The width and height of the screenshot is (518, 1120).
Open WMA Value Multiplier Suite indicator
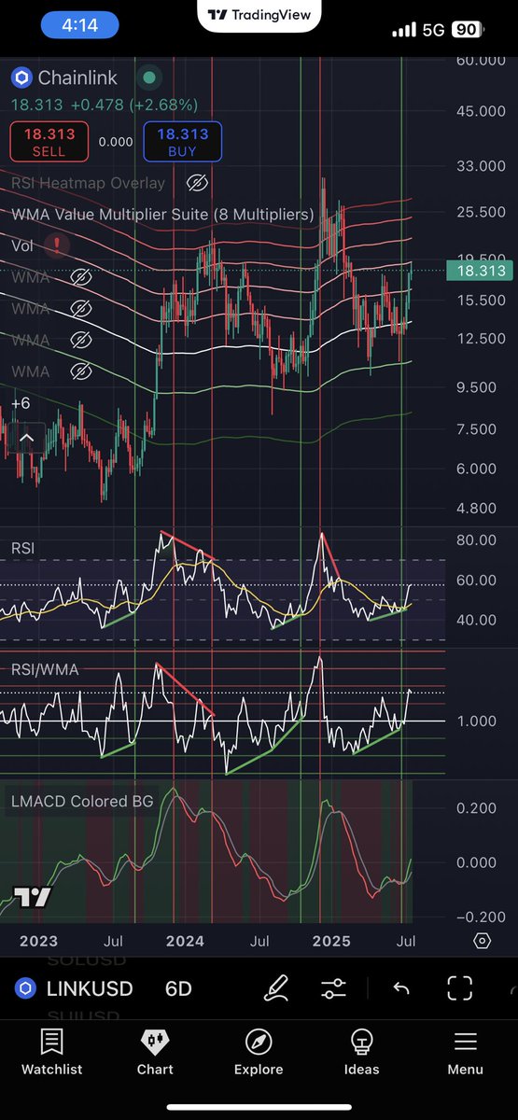[x=162, y=214]
